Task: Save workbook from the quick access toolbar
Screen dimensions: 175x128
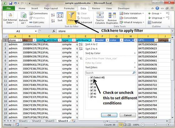Action: [x=11, y=3]
